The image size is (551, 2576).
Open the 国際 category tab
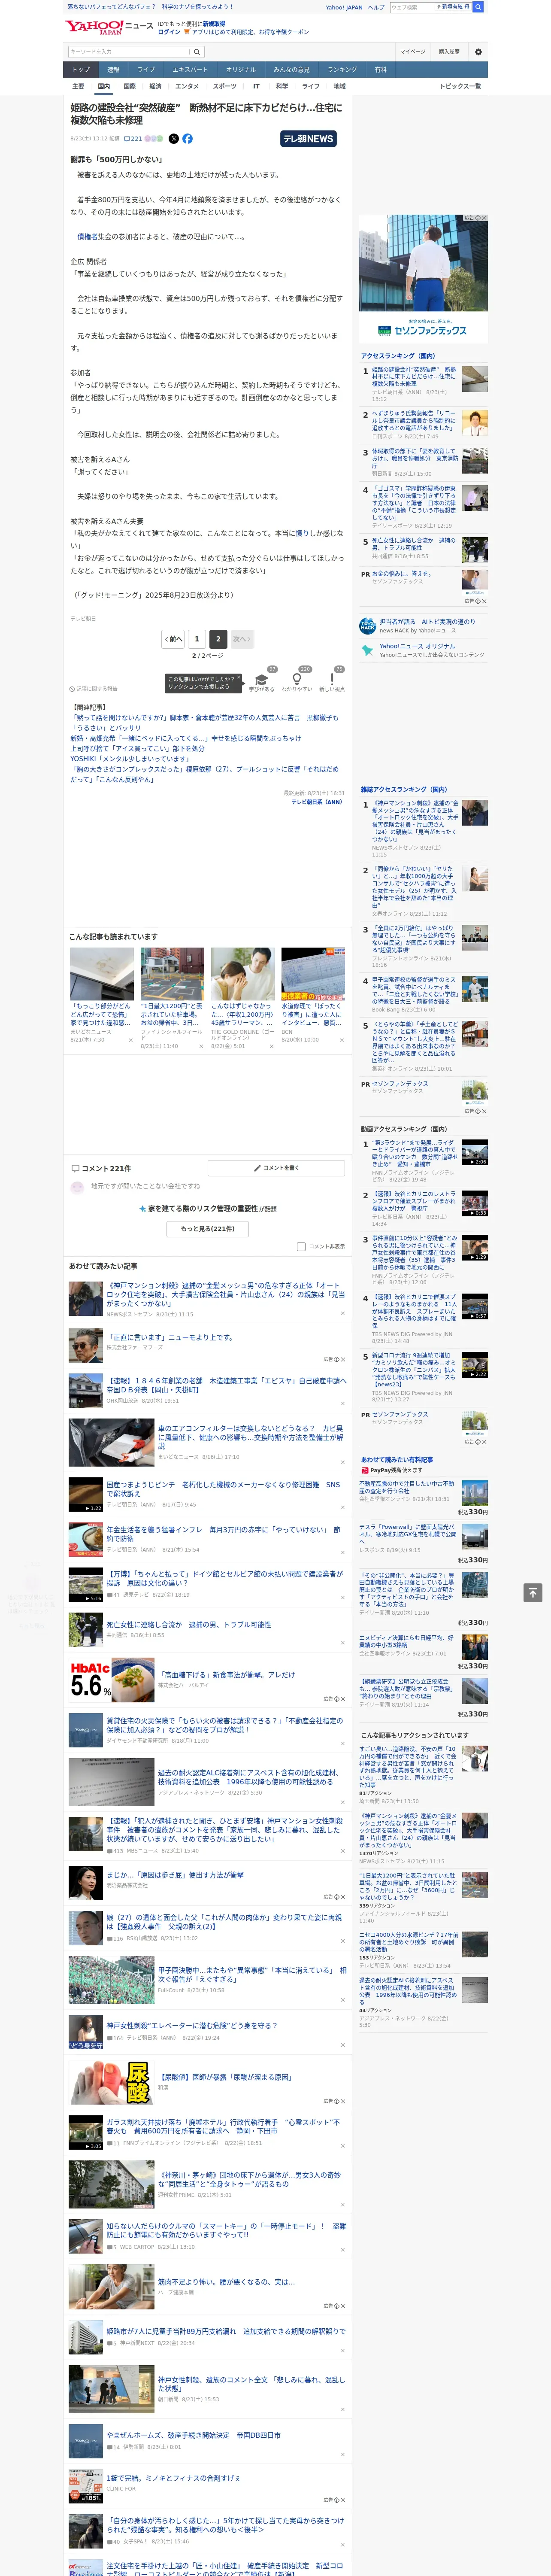click(x=129, y=86)
